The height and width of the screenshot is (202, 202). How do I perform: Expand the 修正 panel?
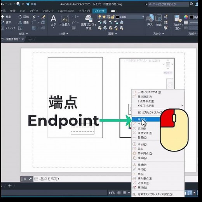pyautogui.click(x=23, y=34)
